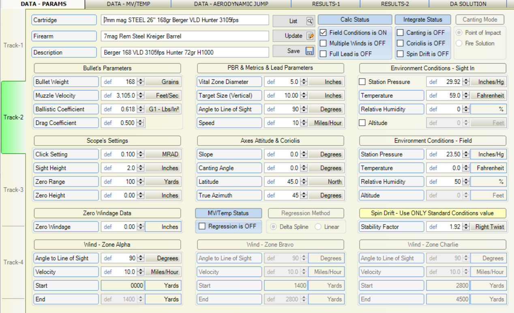Enable Multiple Winds checkbox

coord(323,43)
